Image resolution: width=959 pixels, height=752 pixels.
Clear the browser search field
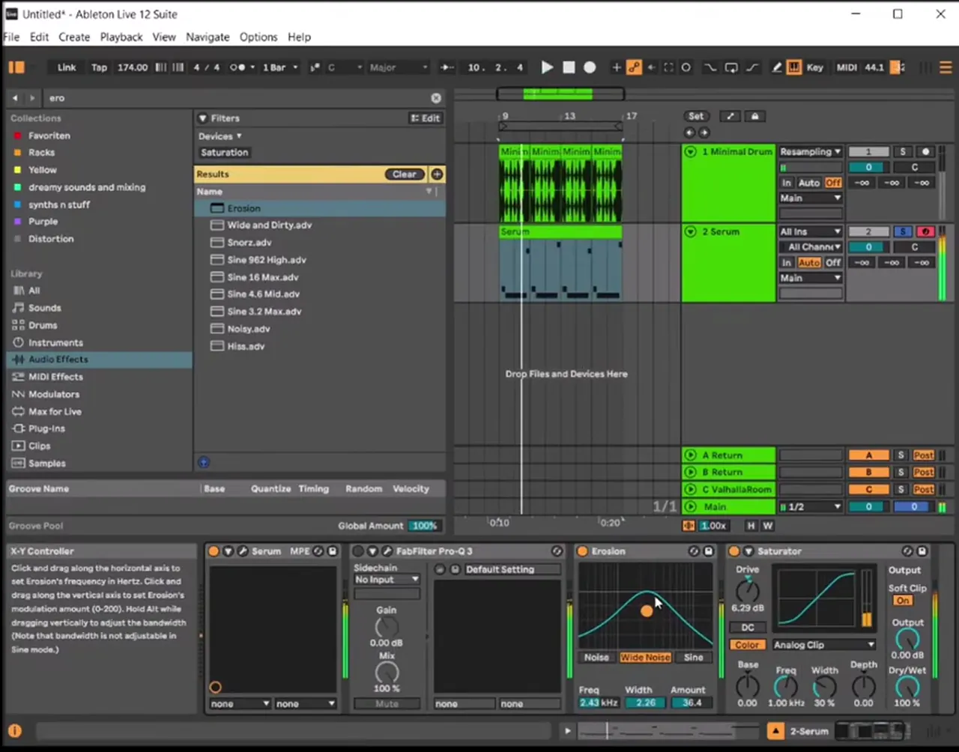pos(436,98)
